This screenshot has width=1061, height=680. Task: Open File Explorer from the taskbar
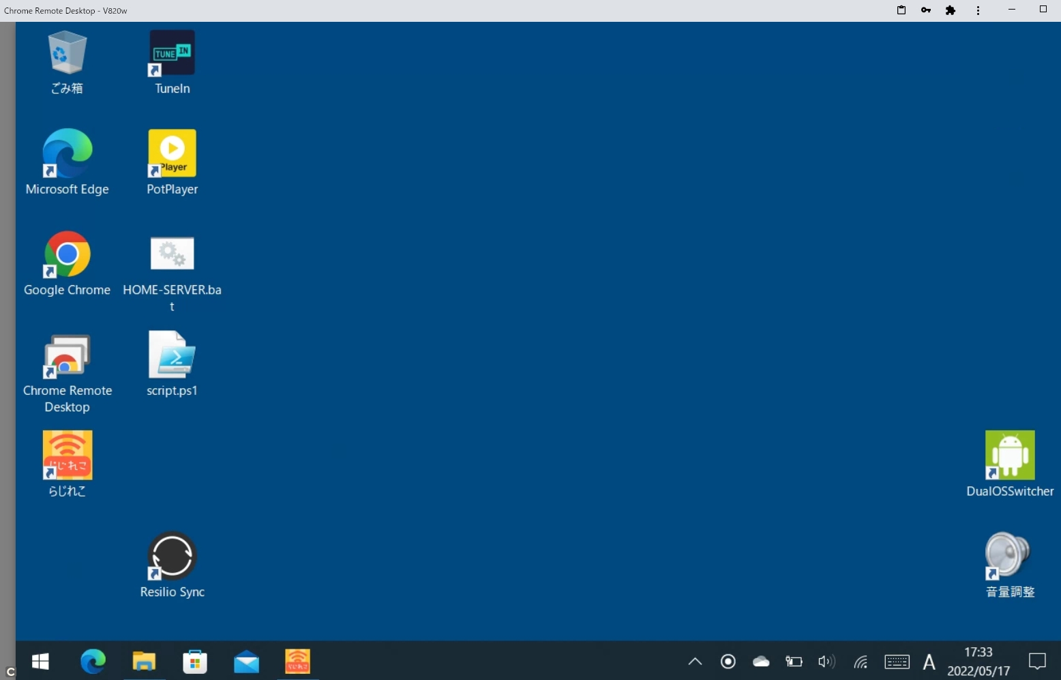coord(144,661)
